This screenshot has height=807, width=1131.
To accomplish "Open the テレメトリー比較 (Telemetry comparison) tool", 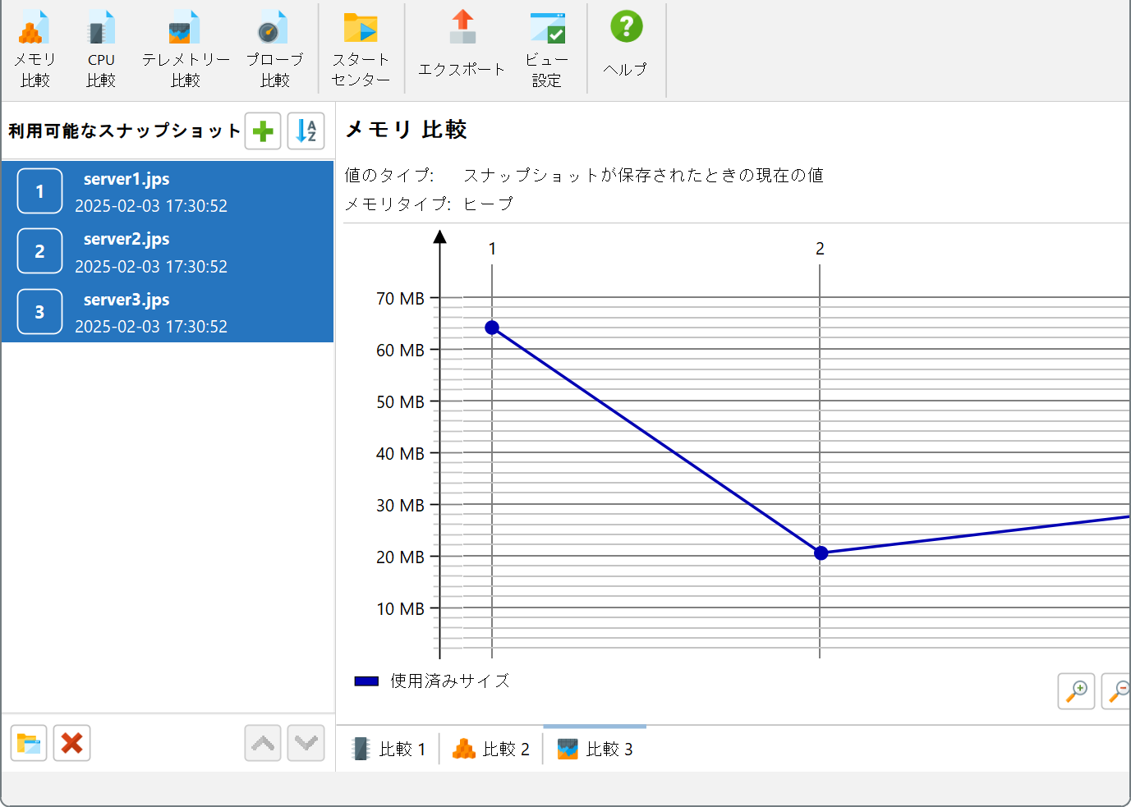I will point(186,49).
